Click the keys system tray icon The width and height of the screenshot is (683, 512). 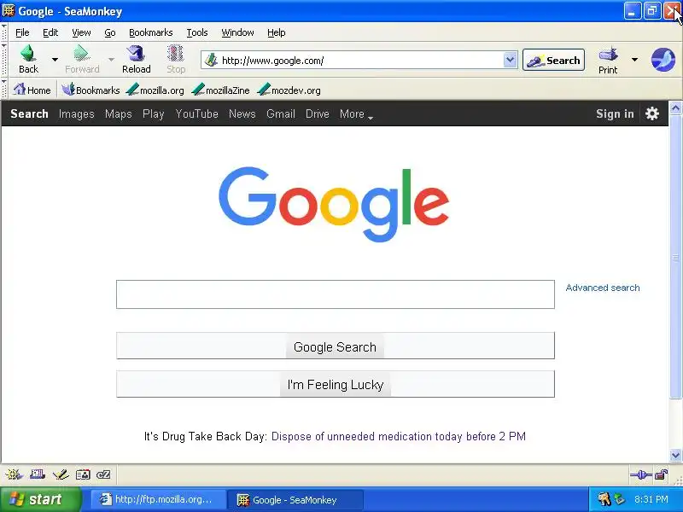(604, 499)
